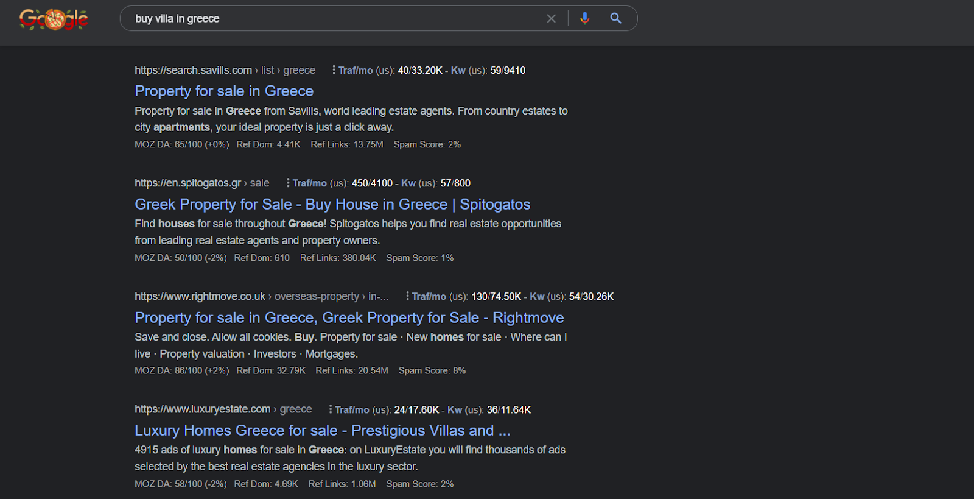Click 'MOZ DA: 86/100 (+2%)' metric

point(182,370)
